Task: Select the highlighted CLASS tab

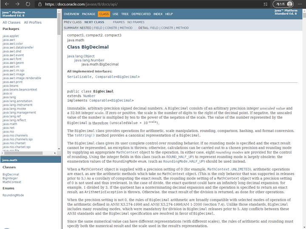Action: pos(104,14)
